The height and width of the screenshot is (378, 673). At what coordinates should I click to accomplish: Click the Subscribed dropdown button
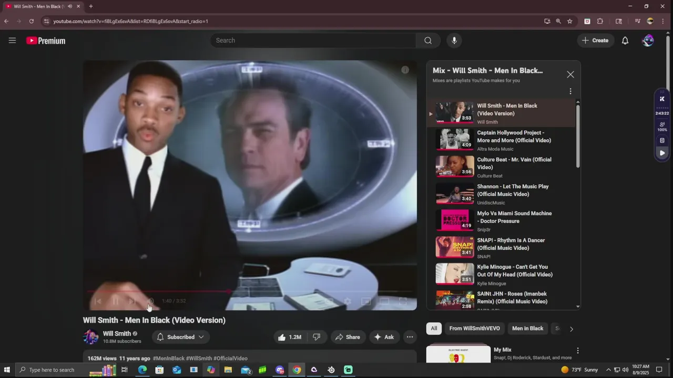click(x=181, y=337)
